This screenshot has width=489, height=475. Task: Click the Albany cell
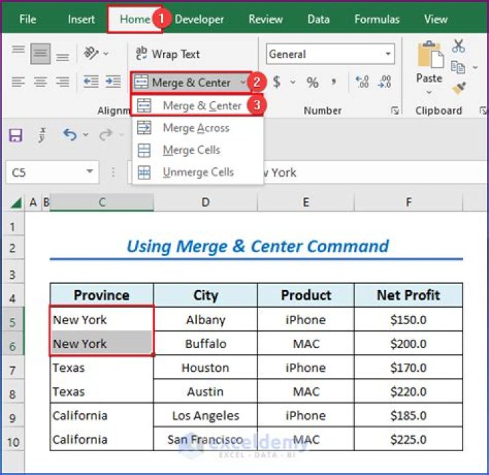click(206, 320)
